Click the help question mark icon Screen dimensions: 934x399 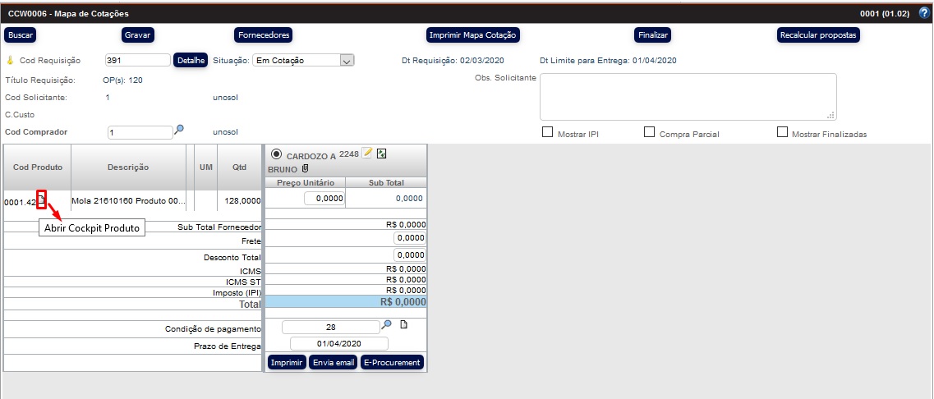tap(923, 13)
